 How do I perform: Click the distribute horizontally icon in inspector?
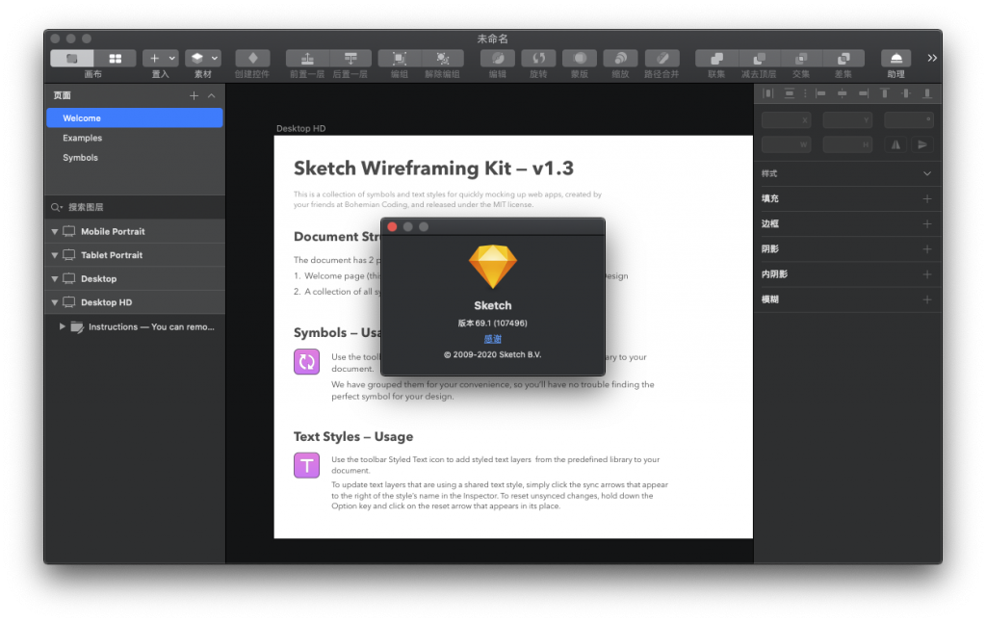point(768,93)
